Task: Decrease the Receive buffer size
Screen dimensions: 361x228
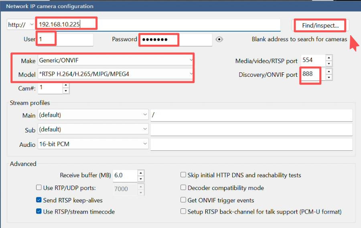Action: (141, 178)
